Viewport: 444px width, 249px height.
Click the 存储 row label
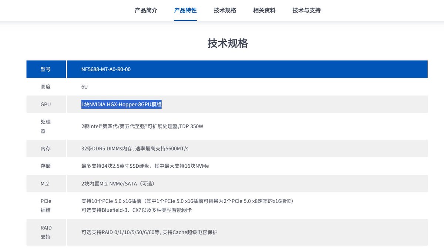pyautogui.click(x=46, y=166)
